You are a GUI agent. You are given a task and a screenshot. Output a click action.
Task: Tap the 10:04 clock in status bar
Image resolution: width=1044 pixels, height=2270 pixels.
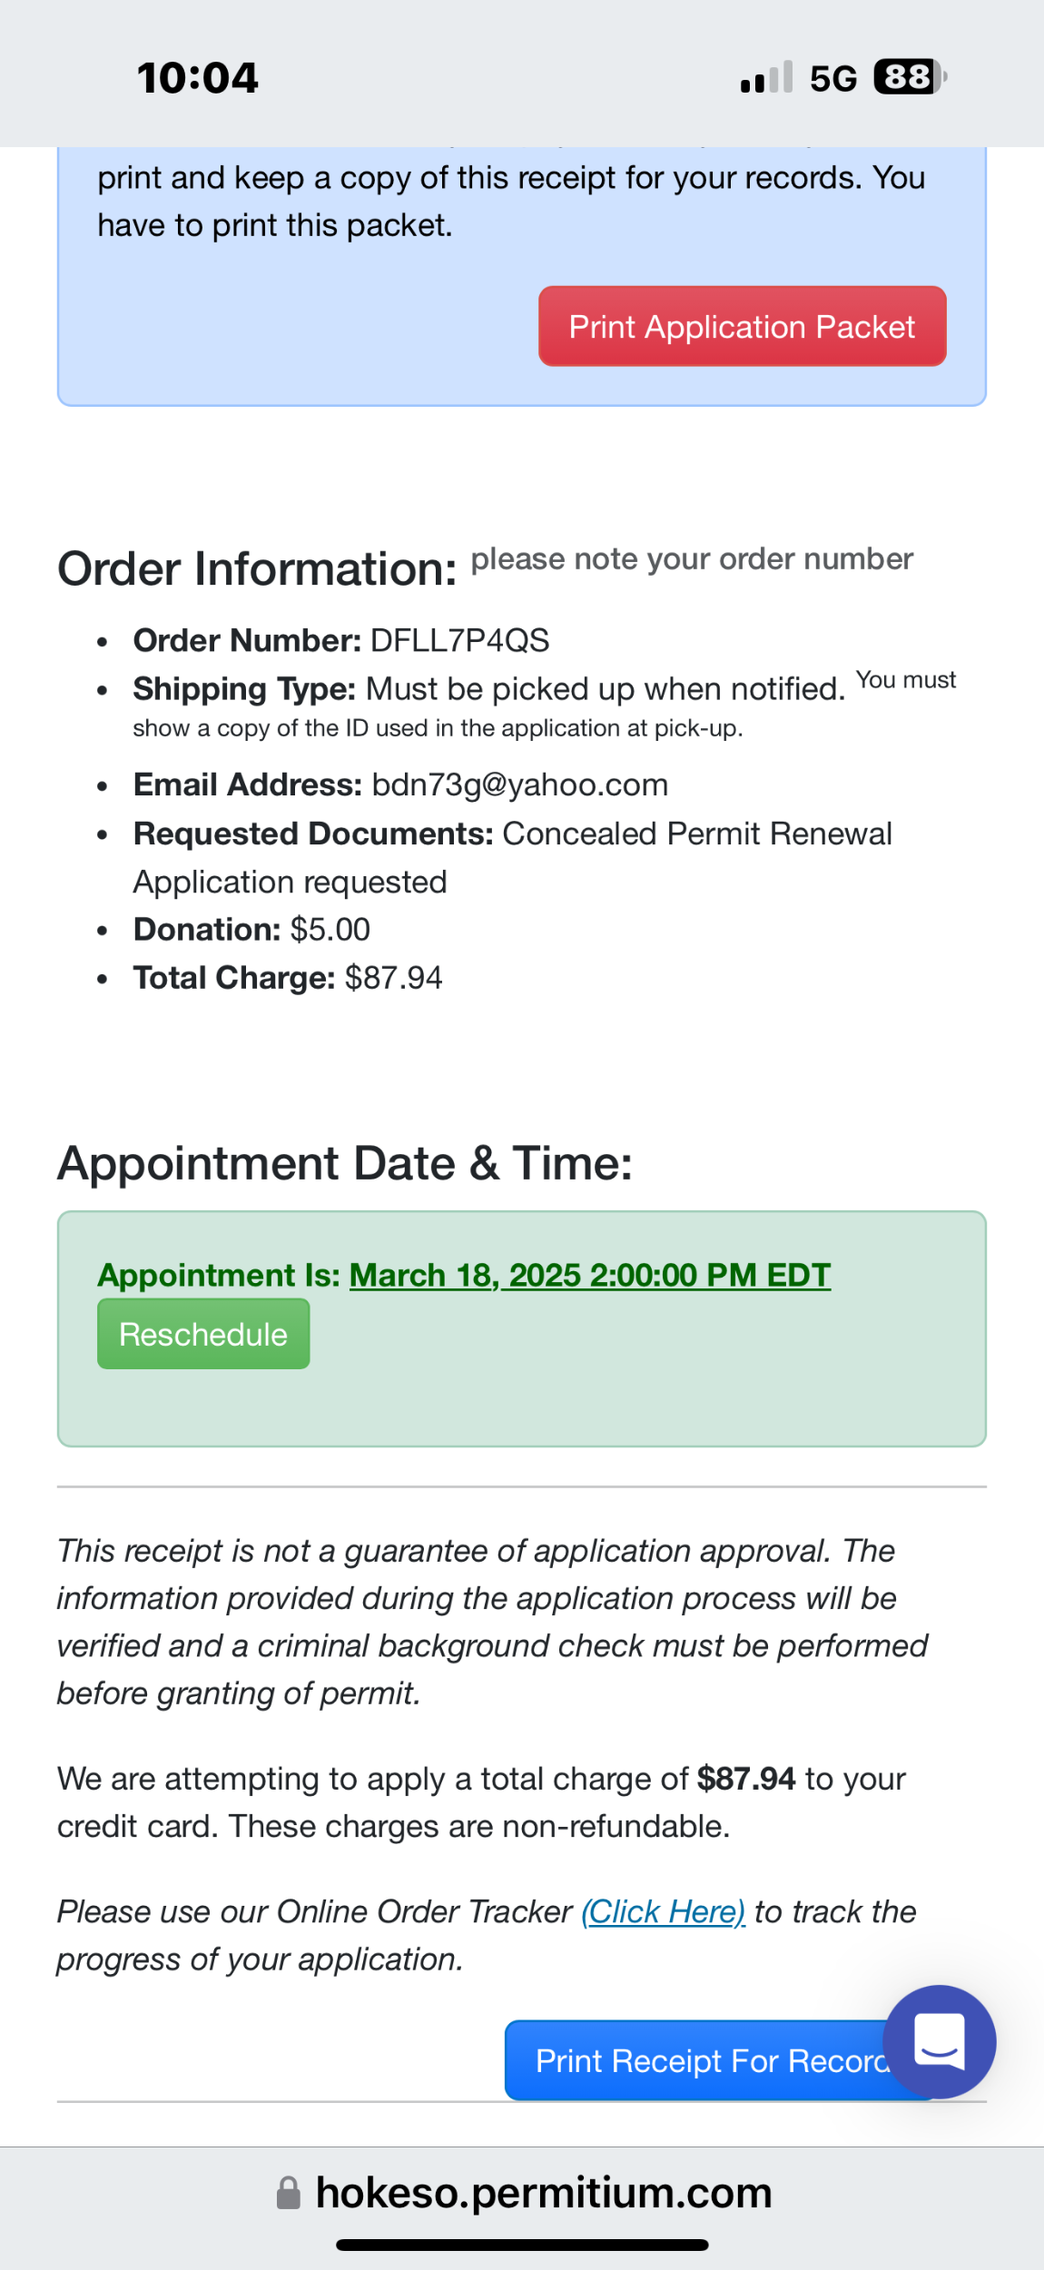click(198, 78)
